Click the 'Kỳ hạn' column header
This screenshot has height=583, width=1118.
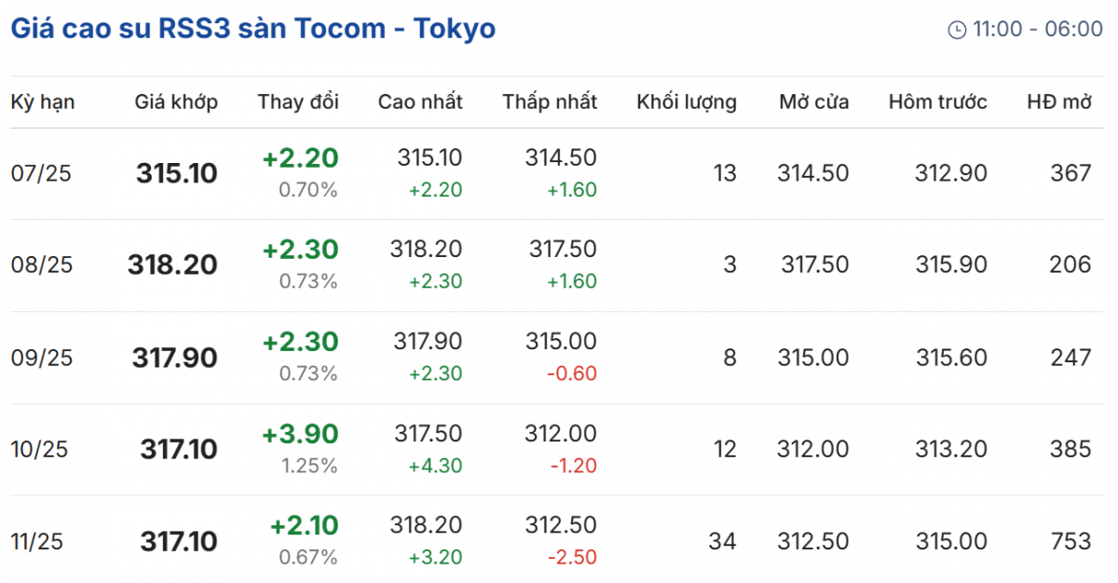43,102
